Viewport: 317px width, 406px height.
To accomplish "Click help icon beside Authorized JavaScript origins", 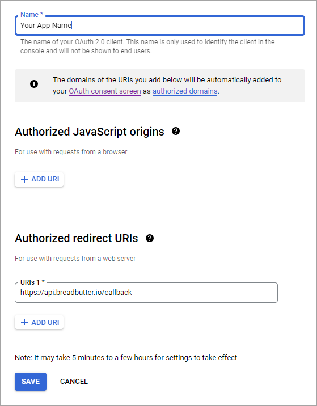I will [176, 132].
